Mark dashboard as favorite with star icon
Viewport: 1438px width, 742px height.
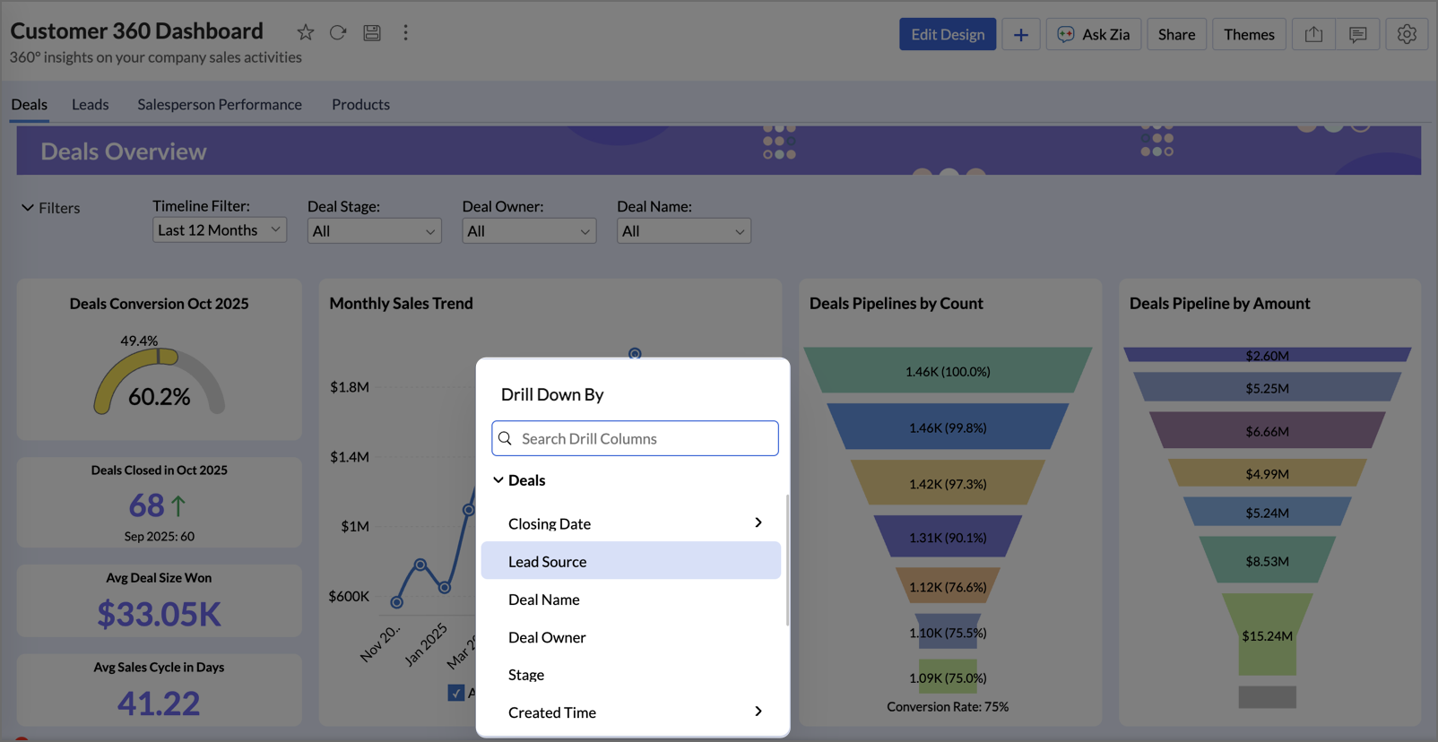[305, 33]
